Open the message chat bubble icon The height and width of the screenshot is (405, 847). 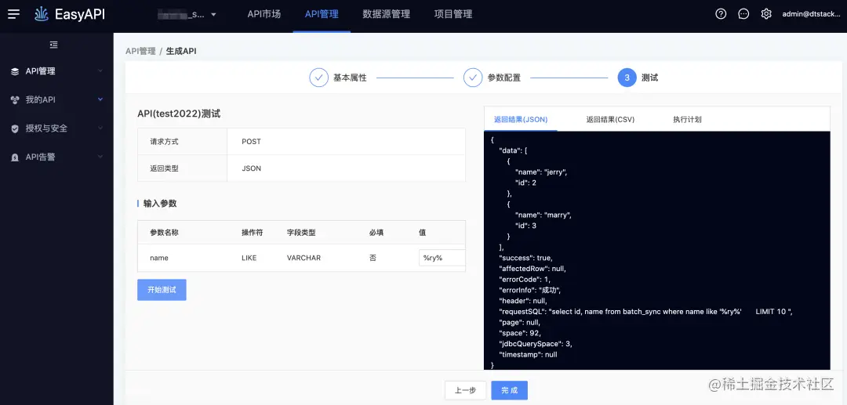743,14
